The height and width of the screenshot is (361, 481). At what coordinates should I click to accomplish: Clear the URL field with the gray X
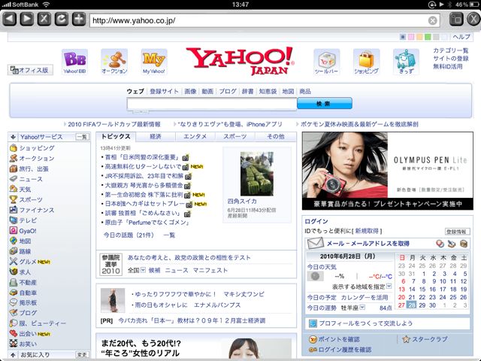tap(433, 20)
